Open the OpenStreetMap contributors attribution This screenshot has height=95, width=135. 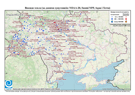coord(116,89)
